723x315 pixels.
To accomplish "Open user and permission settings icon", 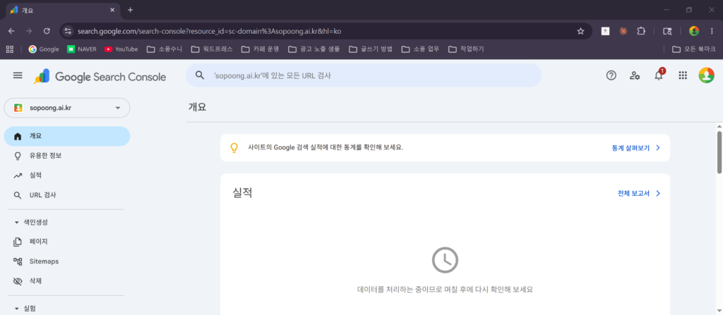I will coord(635,75).
